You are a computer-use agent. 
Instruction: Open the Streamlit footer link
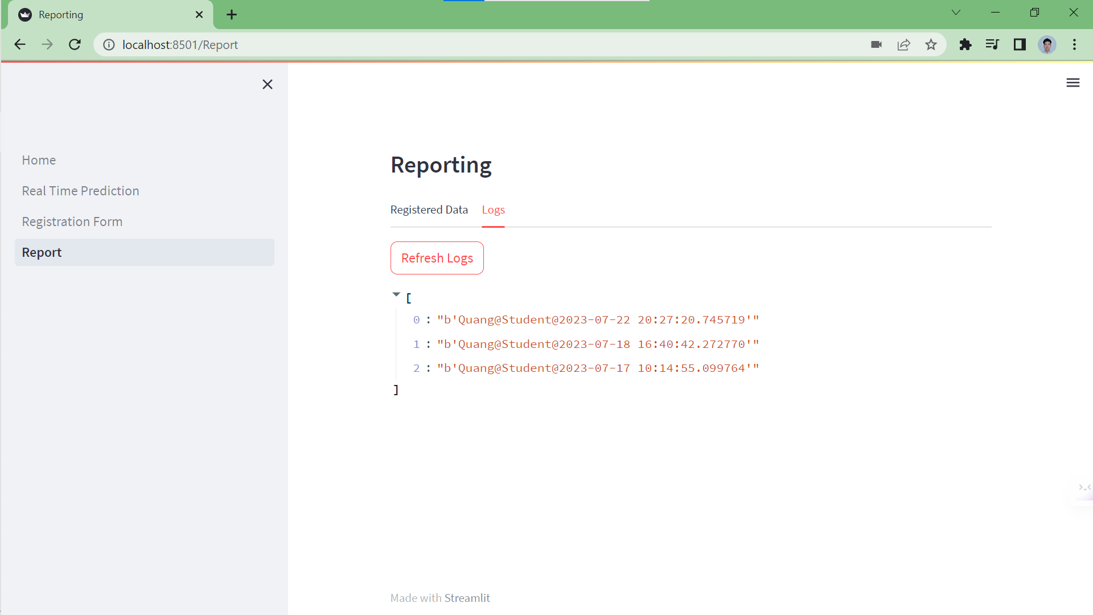click(x=467, y=598)
